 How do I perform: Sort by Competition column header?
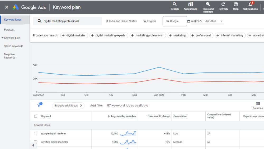click(180, 116)
